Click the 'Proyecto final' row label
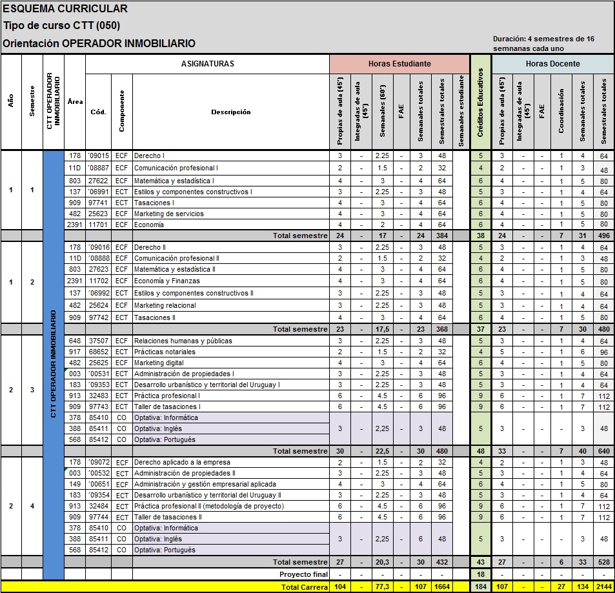 tap(303, 574)
